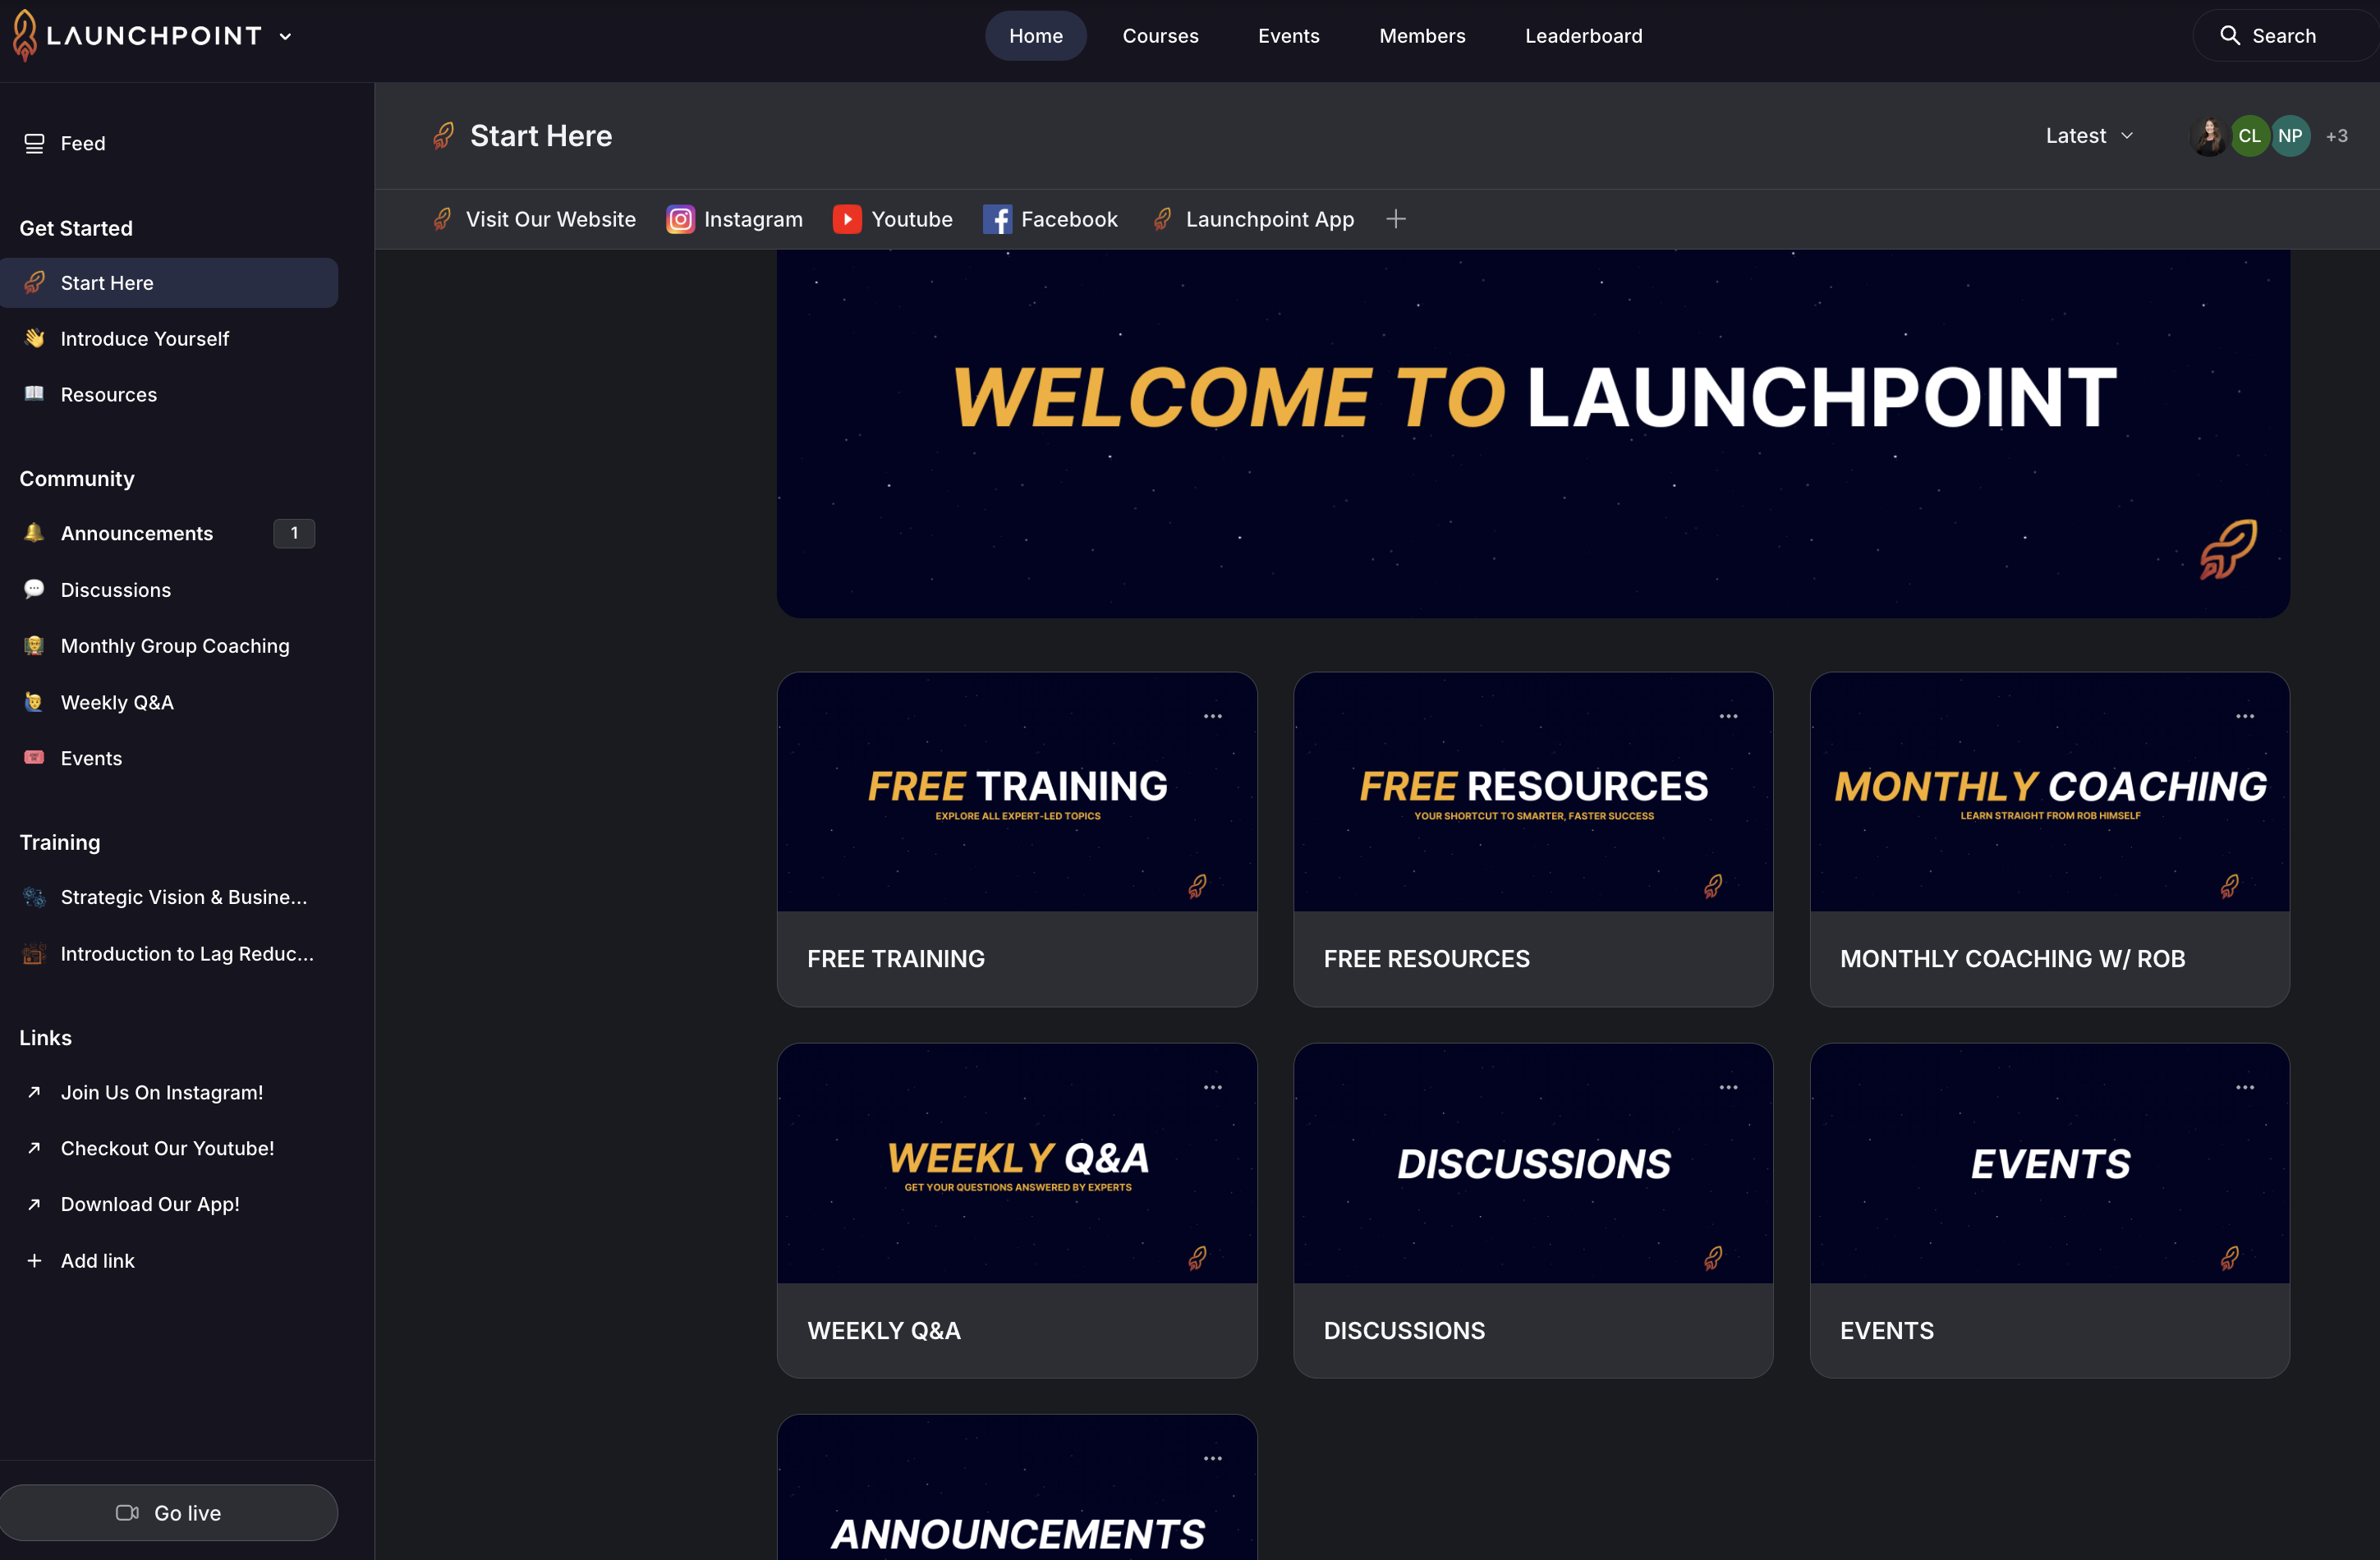The height and width of the screenshot is (1560, 2380).
Task: Click the WEEKLY Q&A card title
Action: click(884, 1331)
